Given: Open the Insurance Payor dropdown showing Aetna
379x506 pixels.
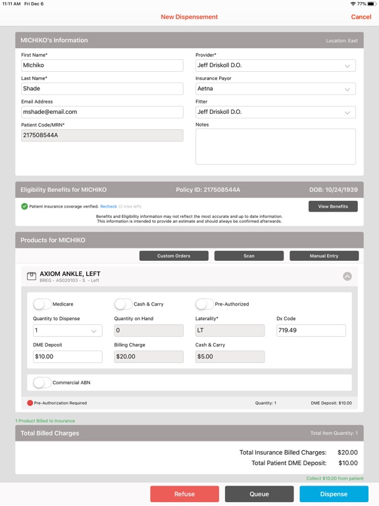Looking at the screenshot, I should 276,89.
